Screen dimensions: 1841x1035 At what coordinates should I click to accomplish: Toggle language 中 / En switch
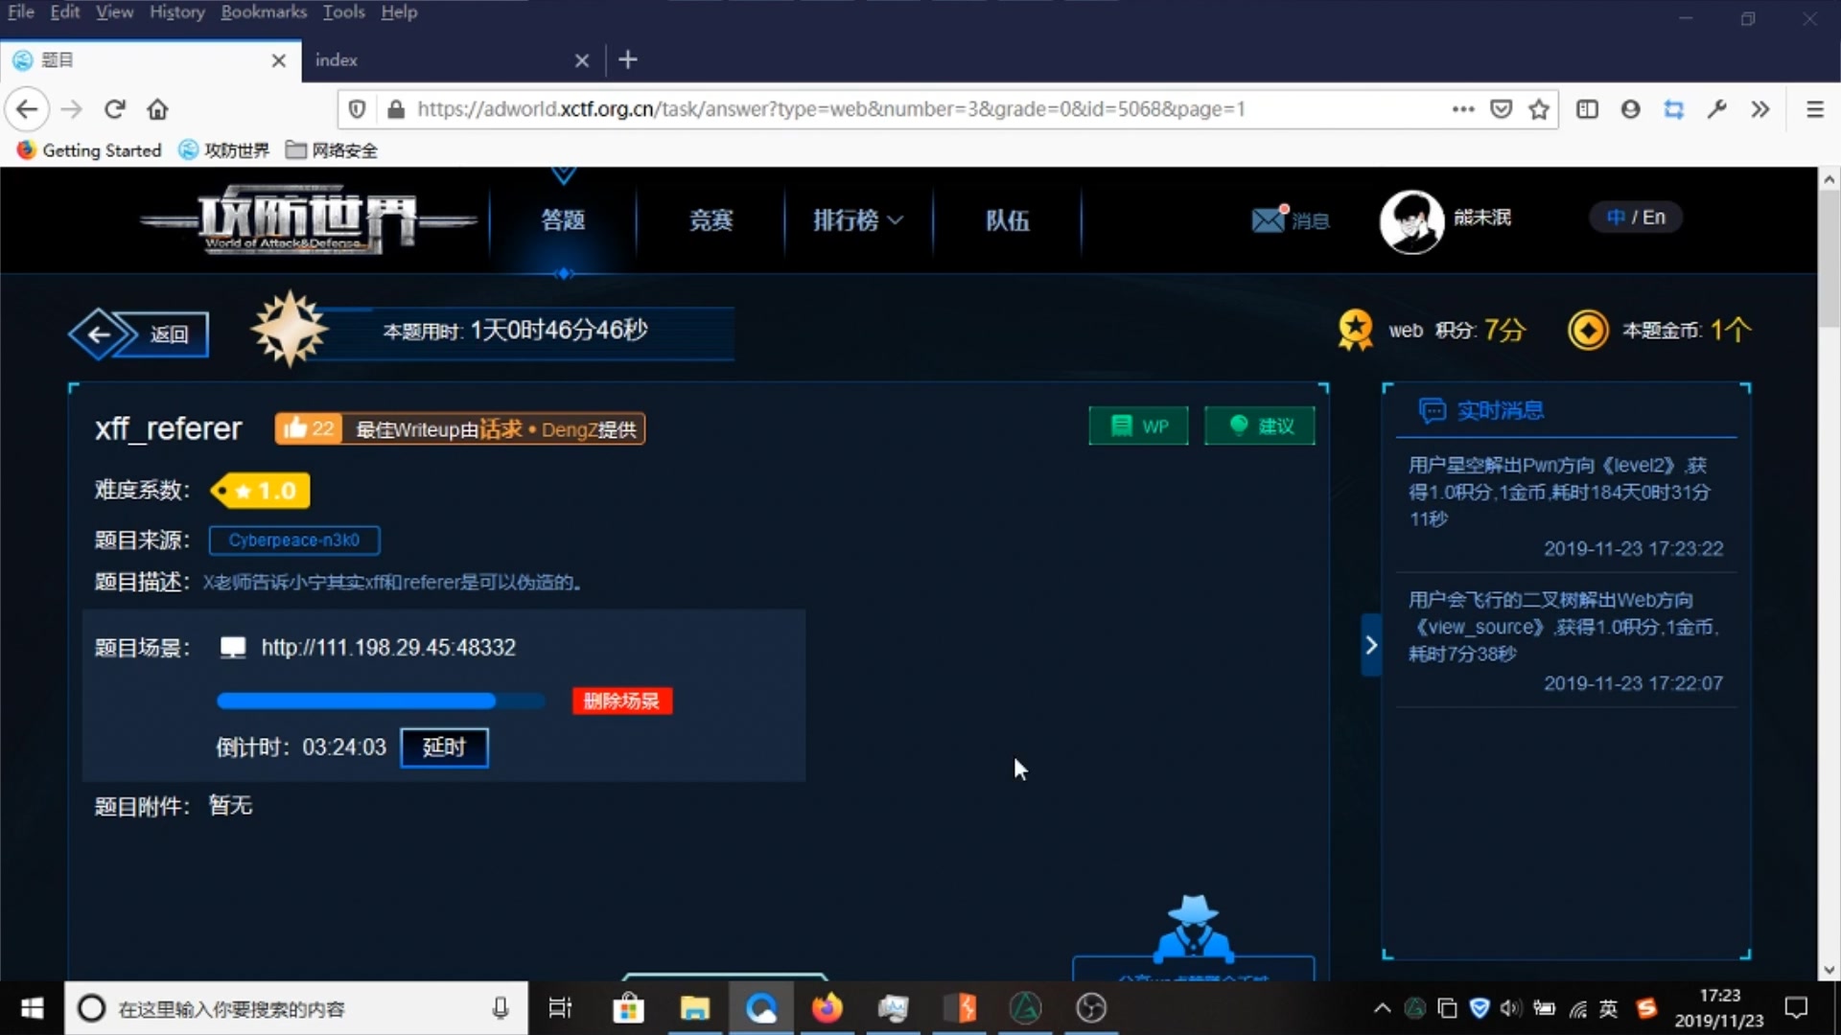coord(1636,218)
